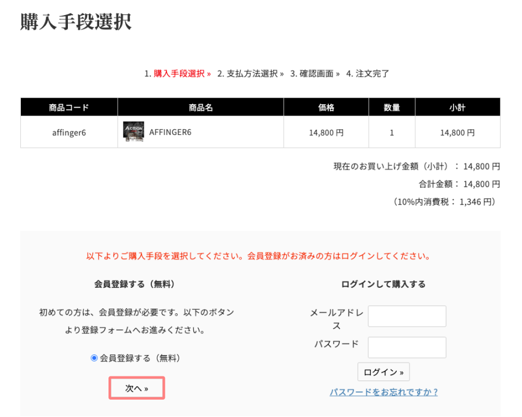The image size is (522, 417).
Task: Select step 4. 注文完了 in progress bar
Action: click(x=368, y=74)
